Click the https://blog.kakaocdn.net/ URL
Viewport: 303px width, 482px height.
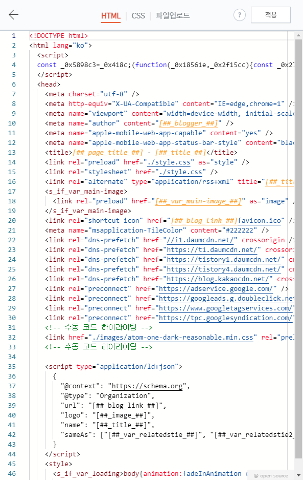(x=218, y=279)
